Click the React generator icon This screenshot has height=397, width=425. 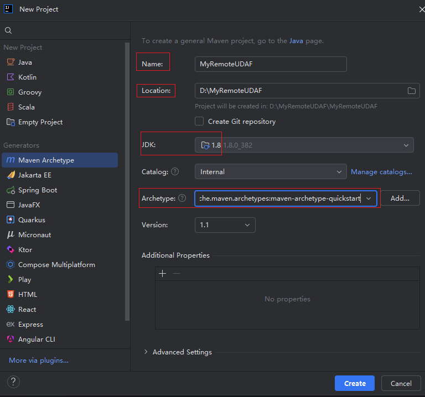pos(11,309)
